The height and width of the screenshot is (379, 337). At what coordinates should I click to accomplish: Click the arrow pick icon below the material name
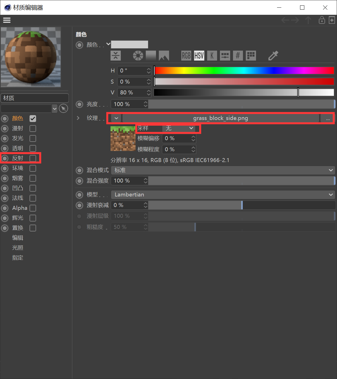[x=63, y=108]
